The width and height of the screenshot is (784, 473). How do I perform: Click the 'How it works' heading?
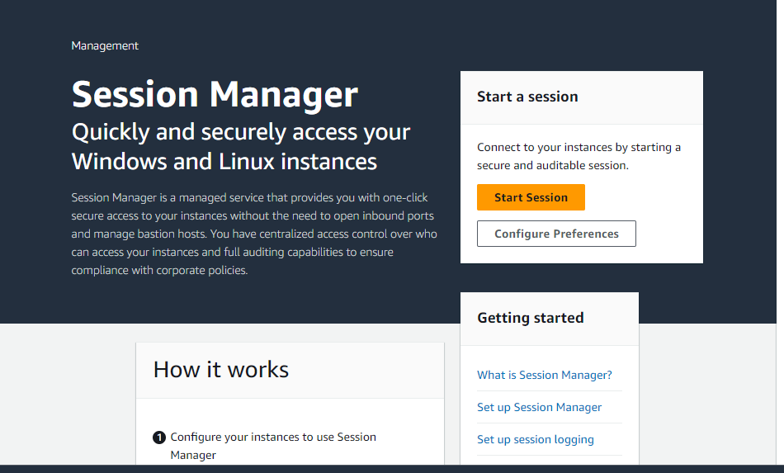[x=220, y=370]
